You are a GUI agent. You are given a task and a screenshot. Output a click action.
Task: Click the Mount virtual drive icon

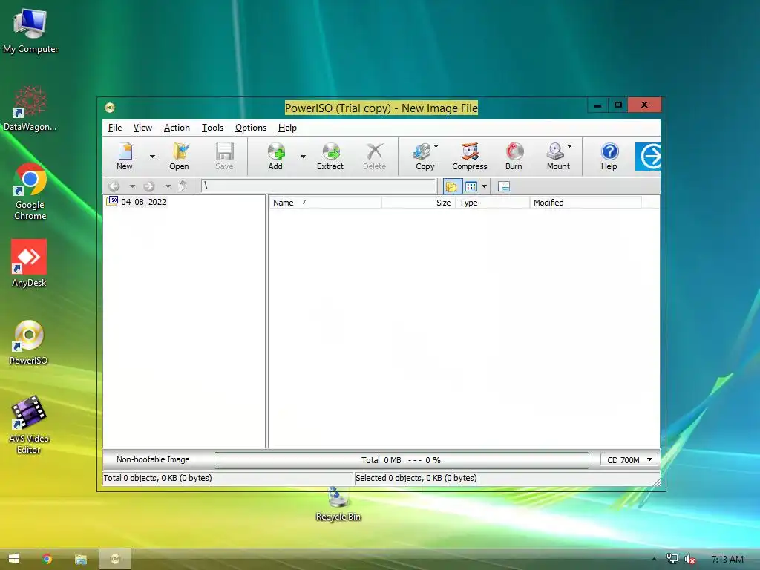557,156
